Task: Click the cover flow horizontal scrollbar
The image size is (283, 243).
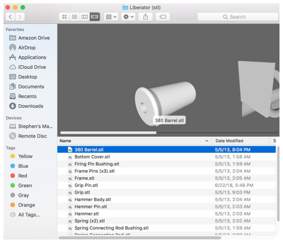Action: coord(108,133)
